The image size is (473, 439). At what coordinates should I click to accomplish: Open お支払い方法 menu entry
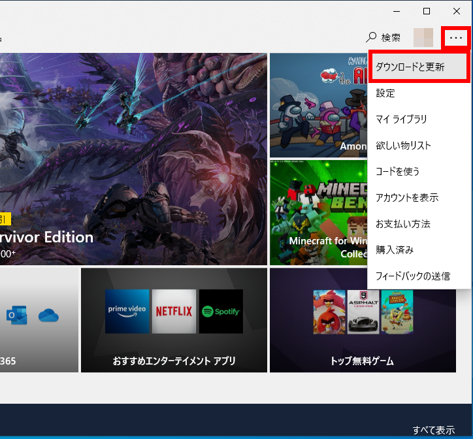point(419,224)
